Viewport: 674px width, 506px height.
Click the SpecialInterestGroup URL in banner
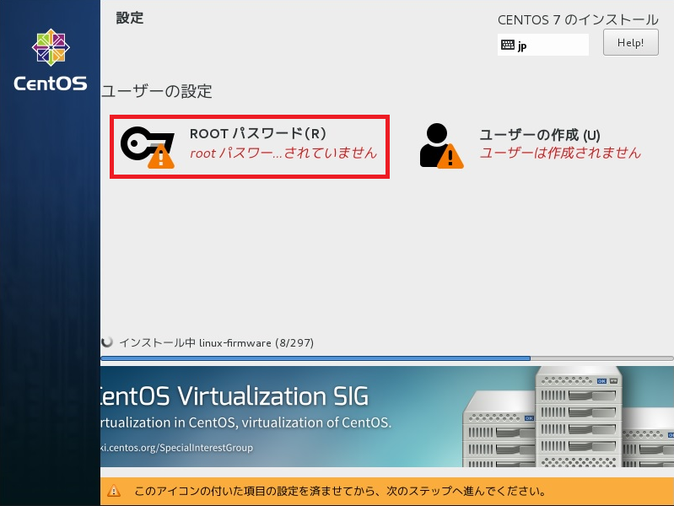click(176, 448)
